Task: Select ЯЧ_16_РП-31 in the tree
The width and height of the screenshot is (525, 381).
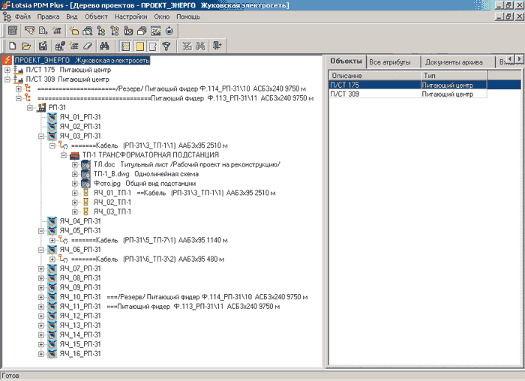Action: pyautogui.click(x=80, y=353)
